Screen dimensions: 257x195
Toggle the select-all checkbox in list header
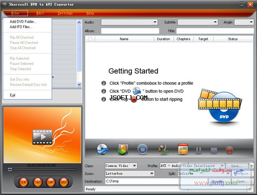pos(90,39)
